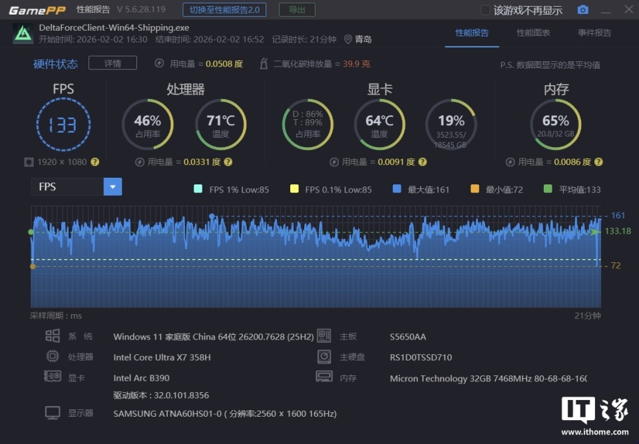Enable 该游戏不再显示 checkbox
Image resolution: width=639 pixels, height=444 pixels.
point(485,10)
